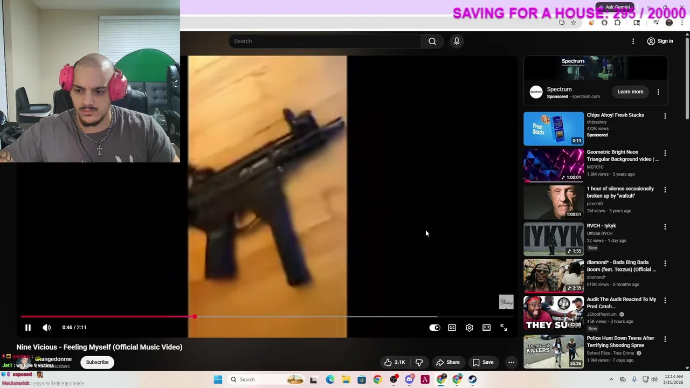Open system tray volume control
690x388 pixels.
655,379
